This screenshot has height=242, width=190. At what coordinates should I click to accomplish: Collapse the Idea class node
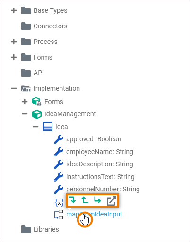tap(35, 127)
